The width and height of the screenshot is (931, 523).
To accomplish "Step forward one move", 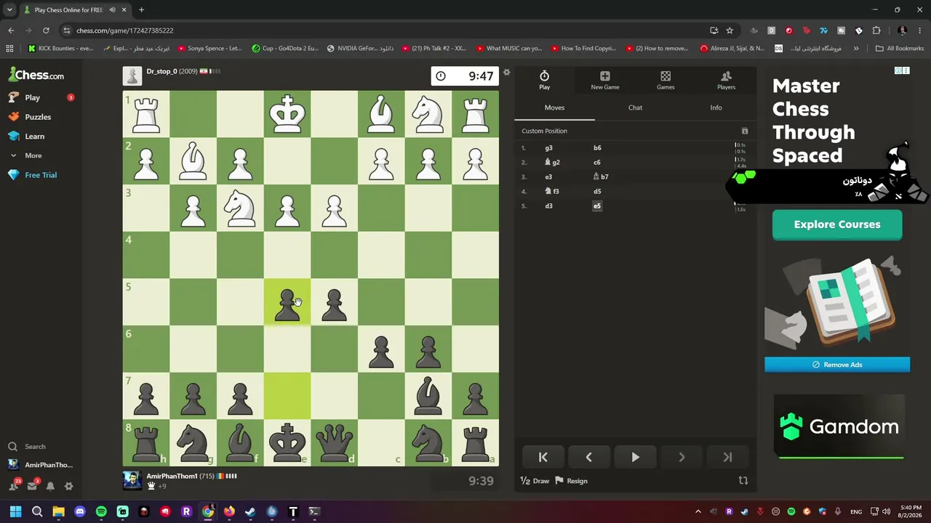I will (x=682, y=457).
